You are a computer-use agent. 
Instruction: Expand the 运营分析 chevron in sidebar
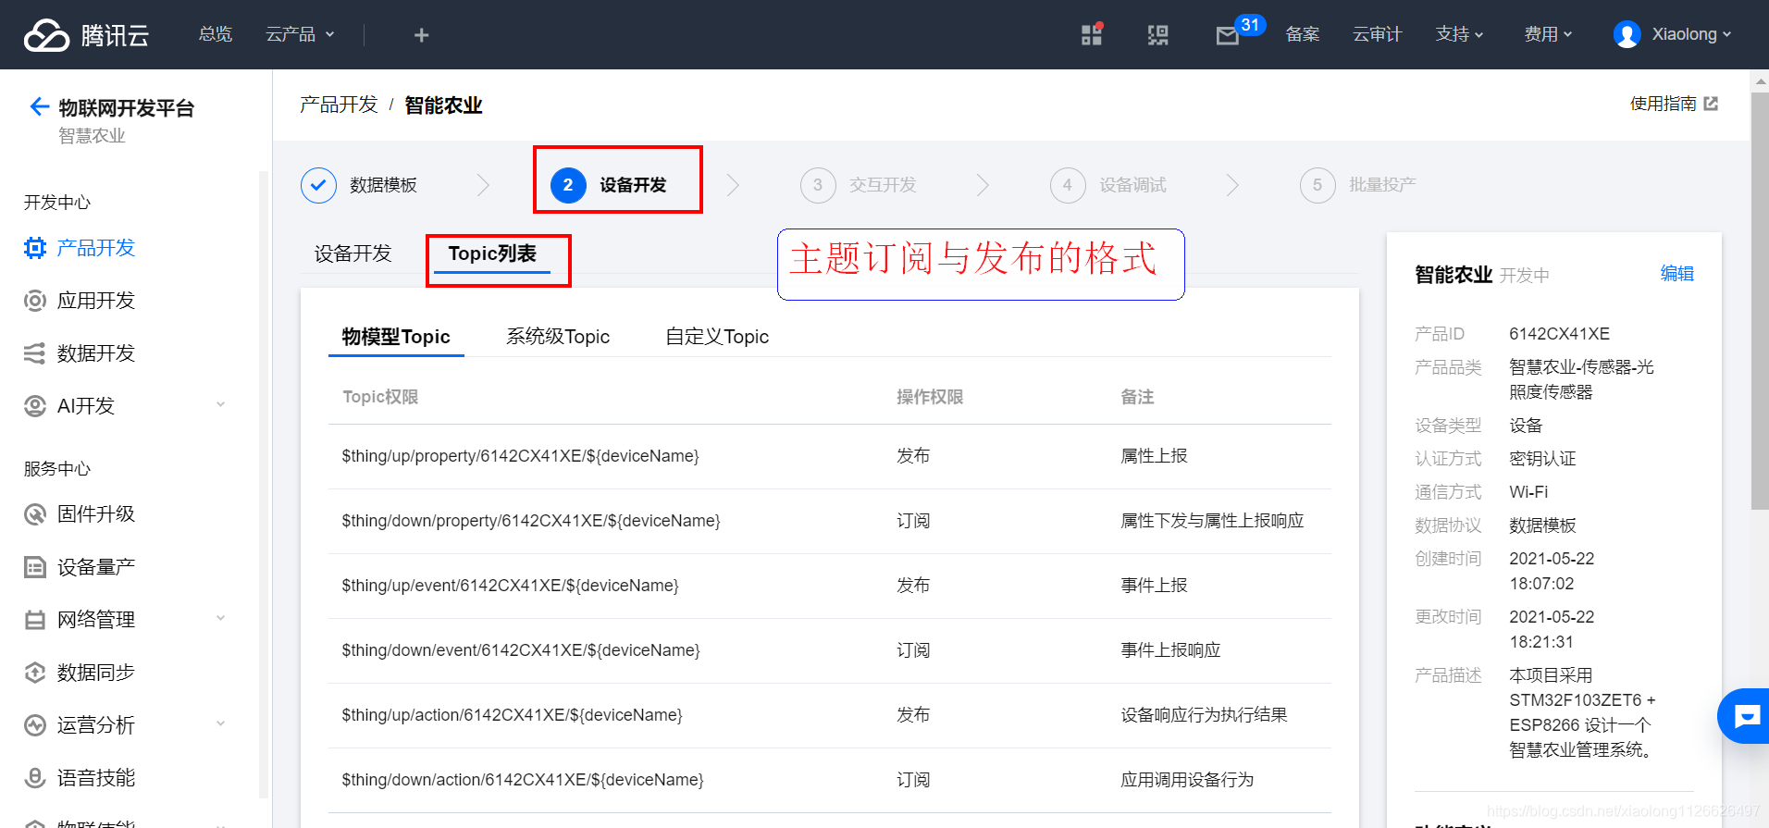pos(220,723)
